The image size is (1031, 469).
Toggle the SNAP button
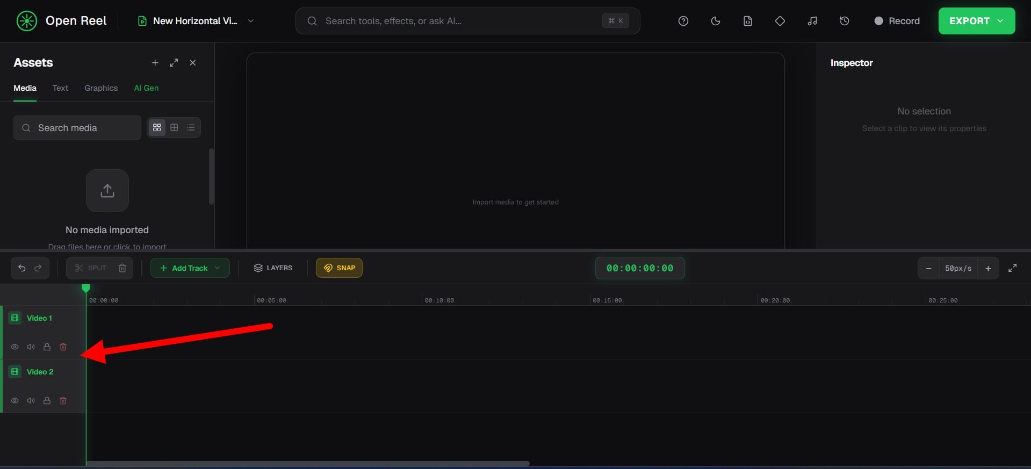pos(339,268)
